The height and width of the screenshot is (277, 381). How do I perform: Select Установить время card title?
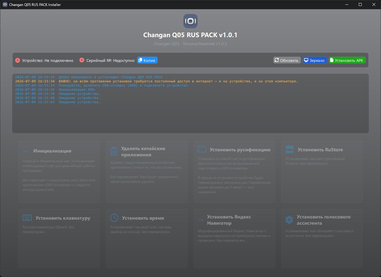(143, 218)
